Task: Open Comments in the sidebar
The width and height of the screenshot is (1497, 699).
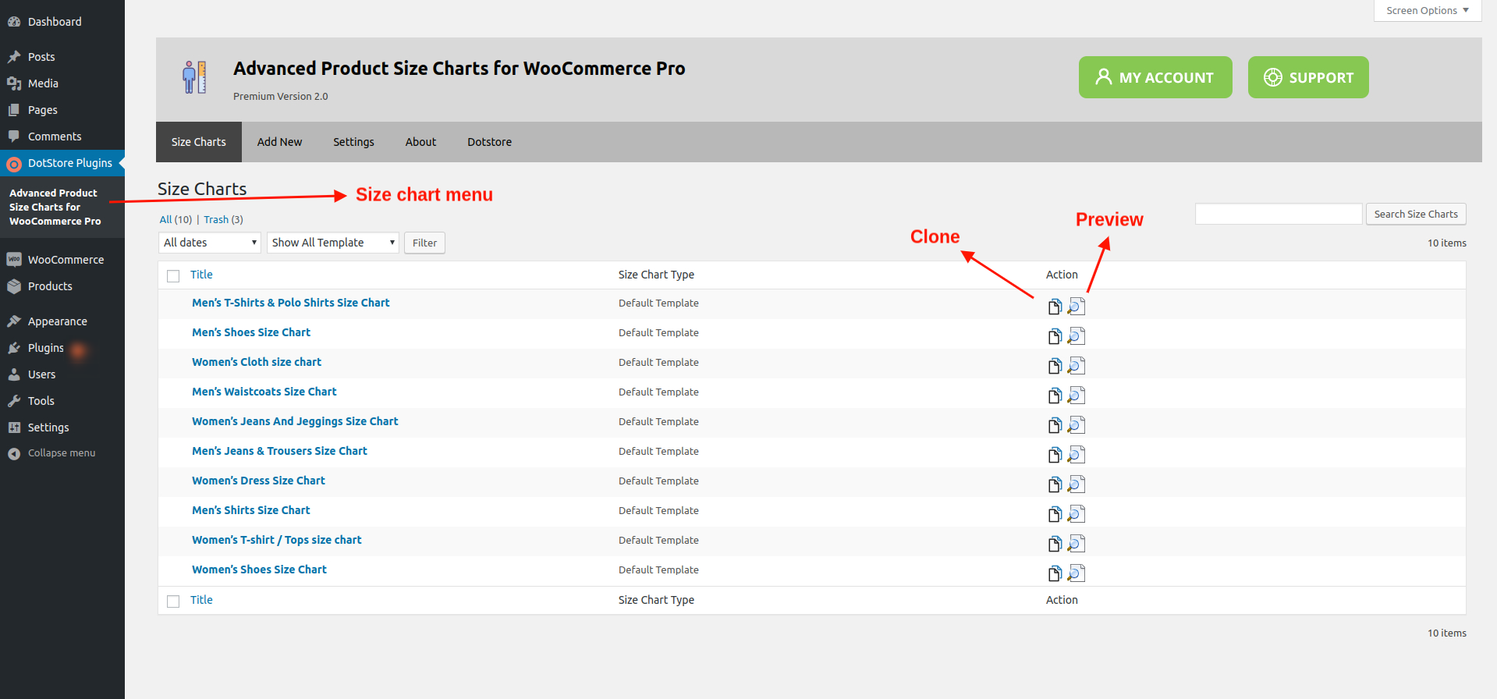Action: [x=62, y=137]
